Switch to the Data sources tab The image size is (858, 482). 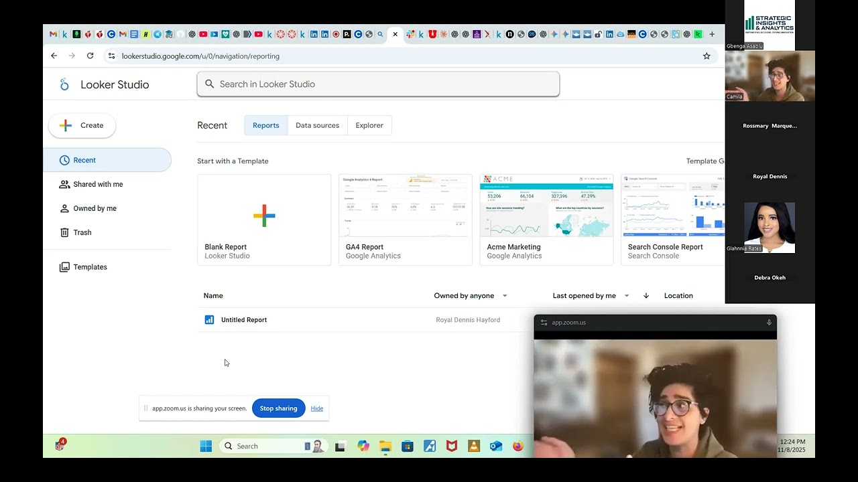(318, 125)
